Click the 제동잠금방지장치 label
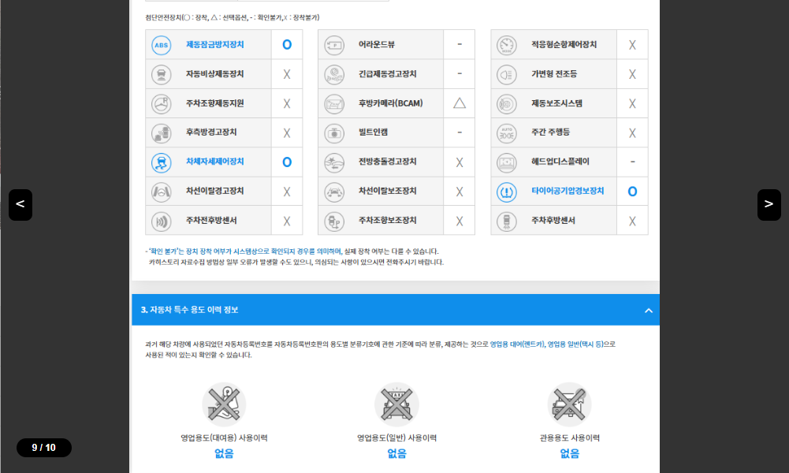 pyautogui.click(x=215, y=44)
